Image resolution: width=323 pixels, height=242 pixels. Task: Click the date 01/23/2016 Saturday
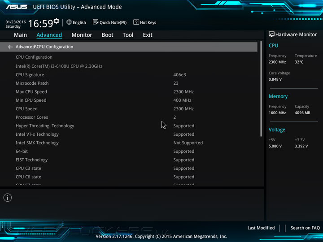click(x=15, y=24)
